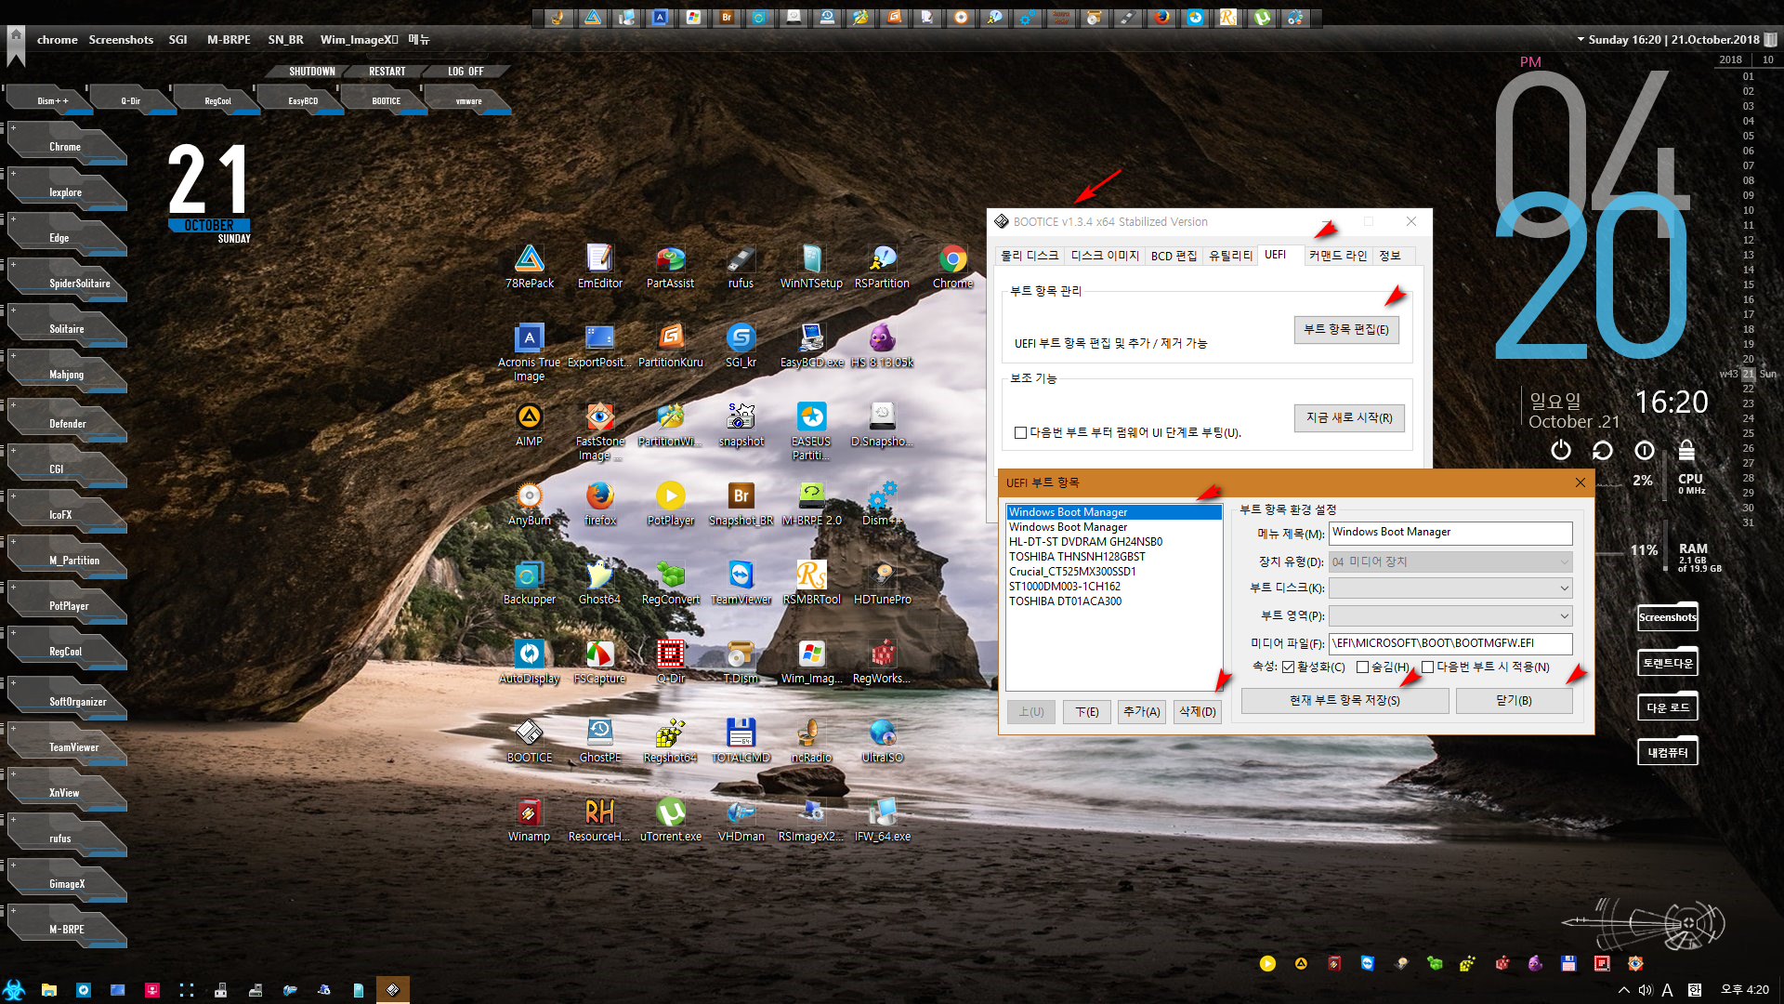
Task: Enable 다음번 부트 시 적용(N) checkbox
Action: click(1427, 667)
